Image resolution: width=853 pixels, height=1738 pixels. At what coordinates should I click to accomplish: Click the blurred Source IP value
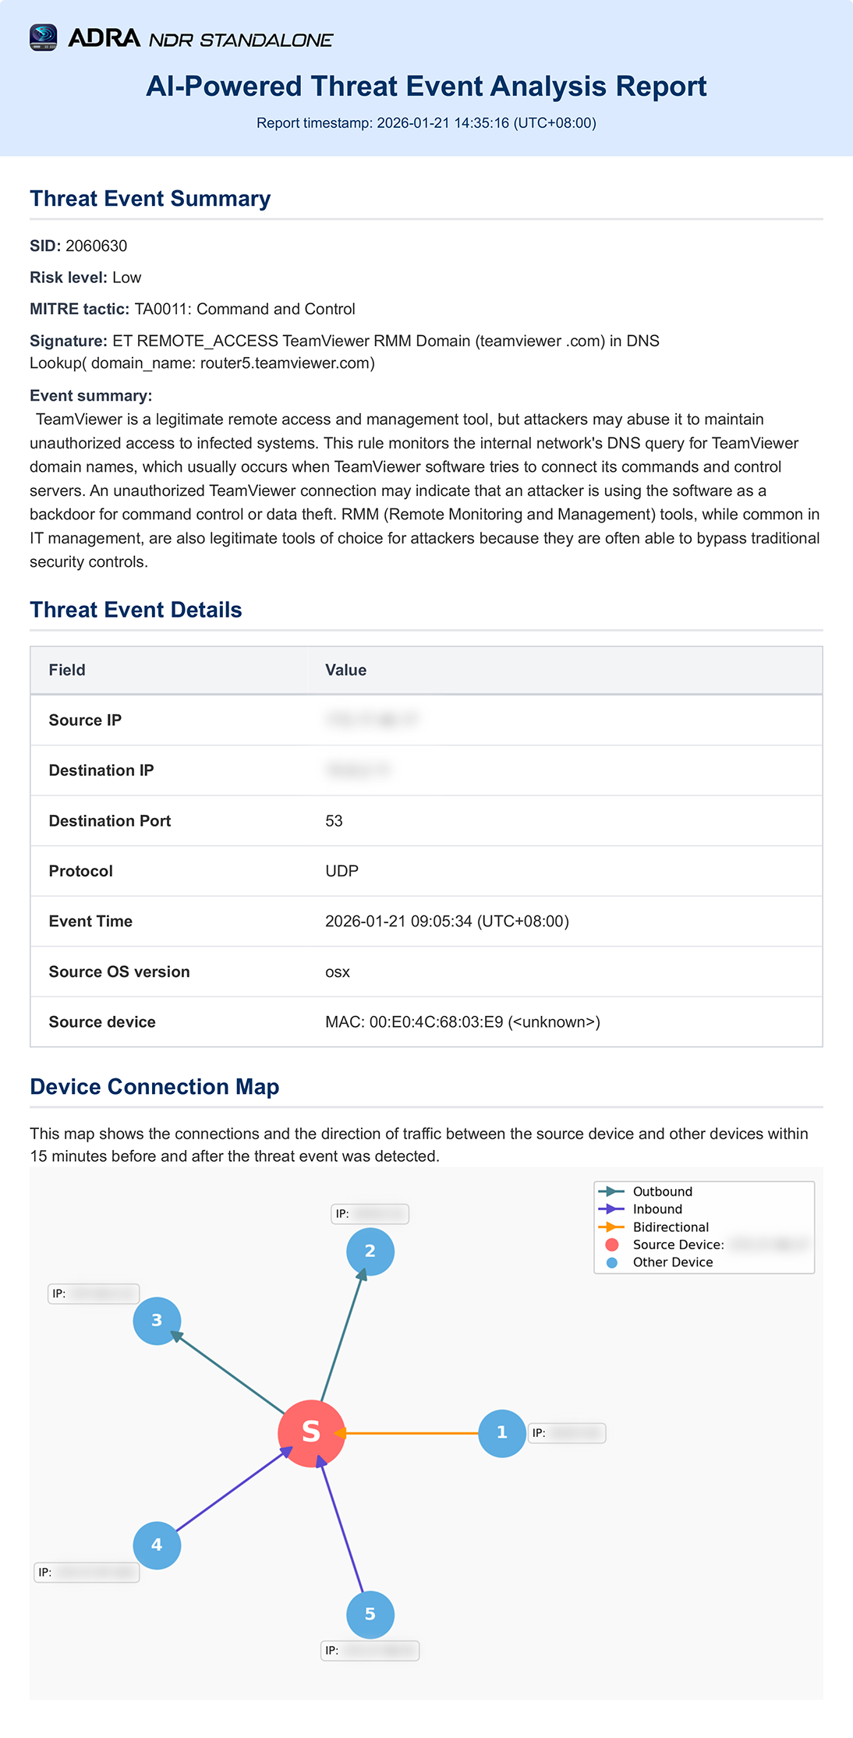coord(371,720)
